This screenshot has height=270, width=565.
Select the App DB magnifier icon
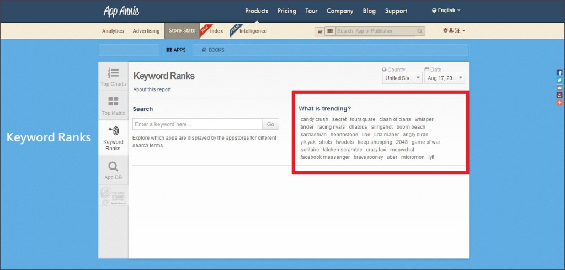click(113, 166)
